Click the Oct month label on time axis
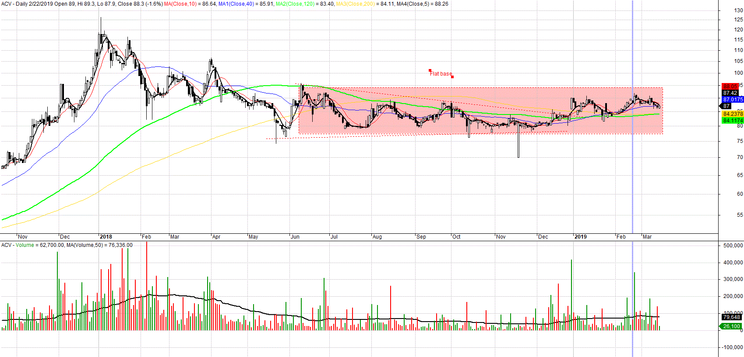 click(x=456, y=237)
